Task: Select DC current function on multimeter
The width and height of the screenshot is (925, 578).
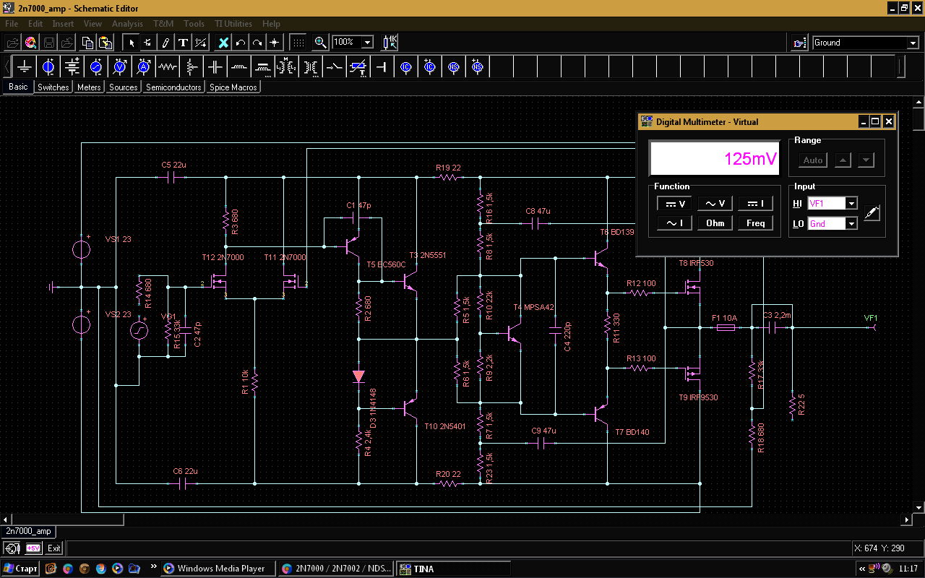Action: (x=755, y=204)
